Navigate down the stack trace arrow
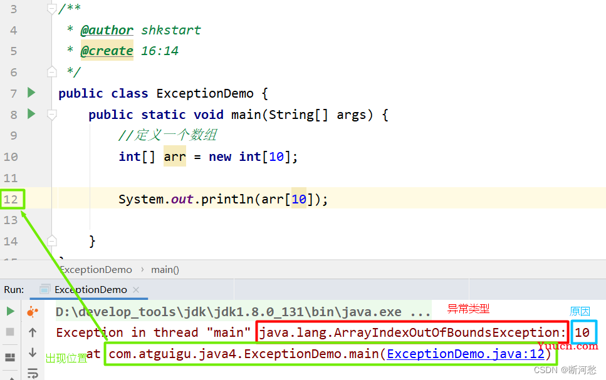 point(33,352)
